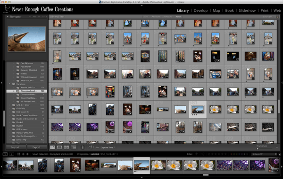Switch to Loupe view icon

tap(59, 147)
